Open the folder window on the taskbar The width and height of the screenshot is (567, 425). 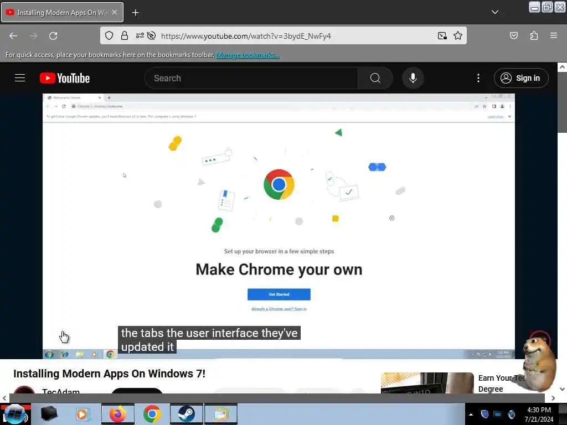(221, 414)
